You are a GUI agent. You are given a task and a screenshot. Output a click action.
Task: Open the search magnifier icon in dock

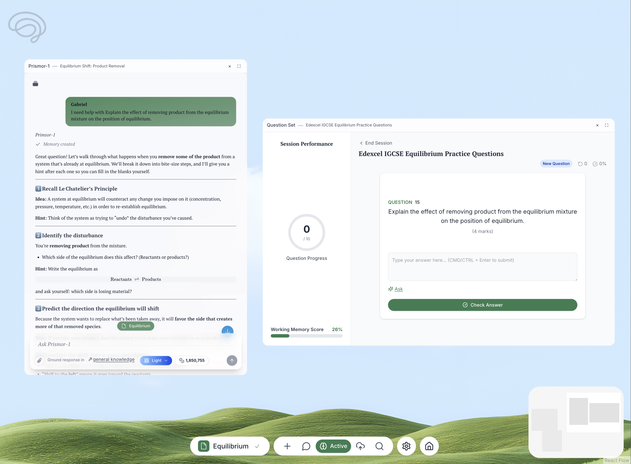pos(379,446)
